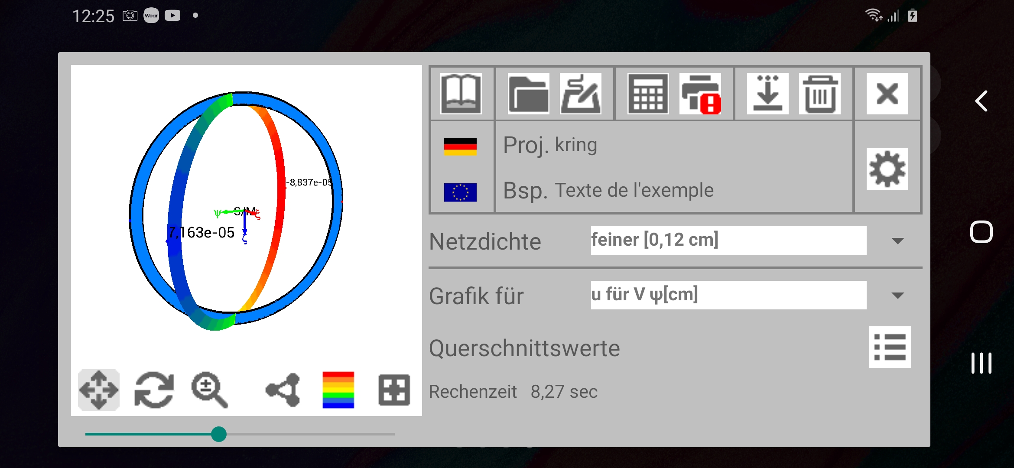
Task: Open settings gear icon
Action: point(887,169)
